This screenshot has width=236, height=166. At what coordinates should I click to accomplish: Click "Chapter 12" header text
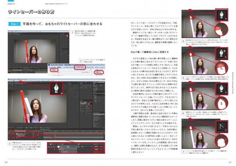(11, 4)
